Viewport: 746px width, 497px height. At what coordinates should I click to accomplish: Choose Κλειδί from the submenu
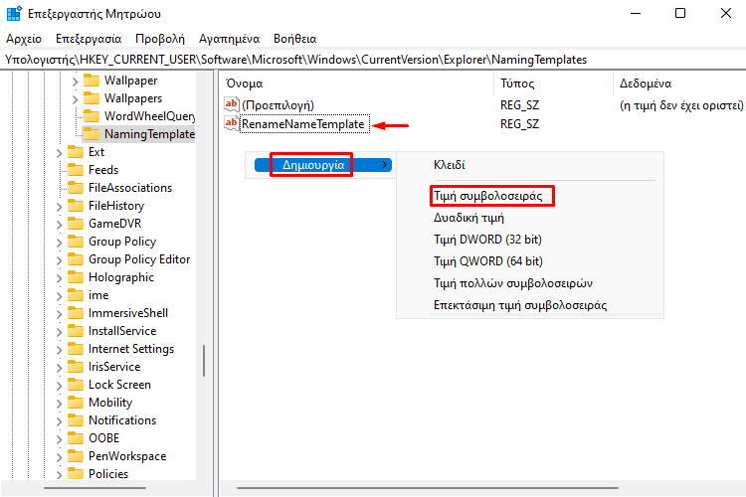tap(450, 165)
